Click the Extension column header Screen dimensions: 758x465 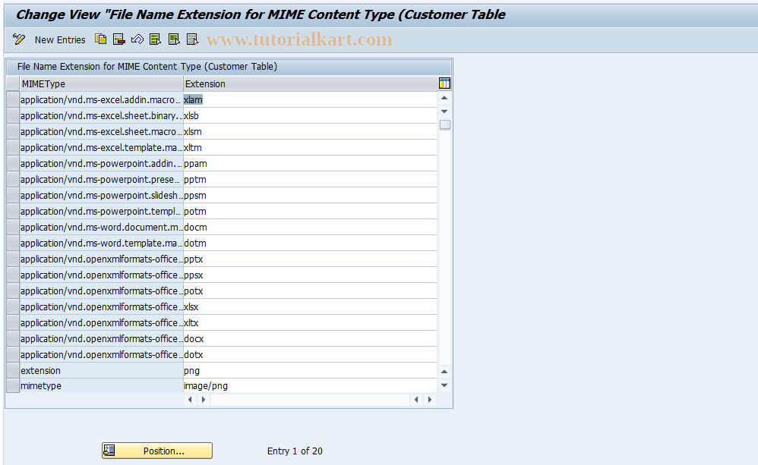[310, 83]
